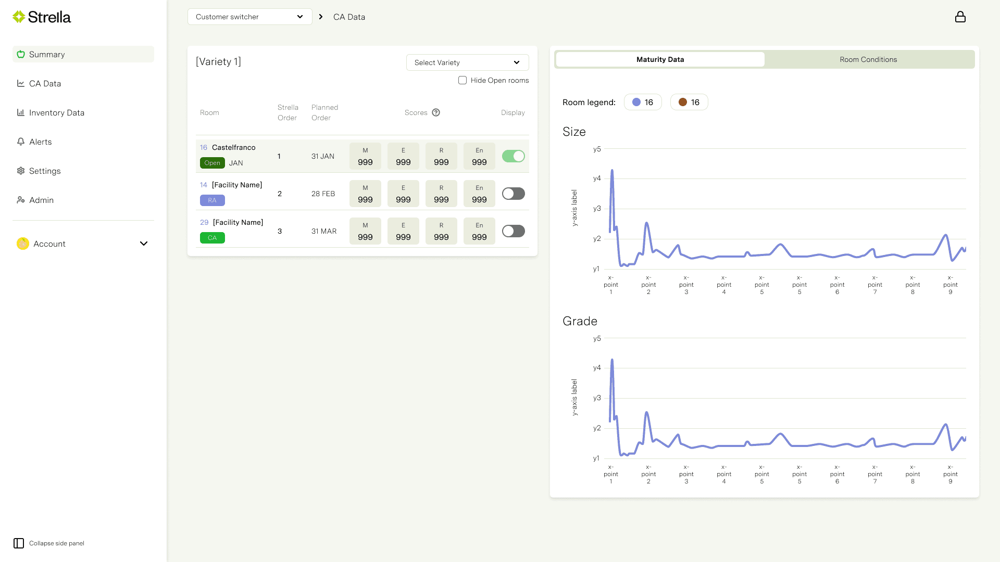Viewport: 1000px width, 562px height.
Task: Check the Hide Open rooms checkbox
Action: (x=463, y=80)
